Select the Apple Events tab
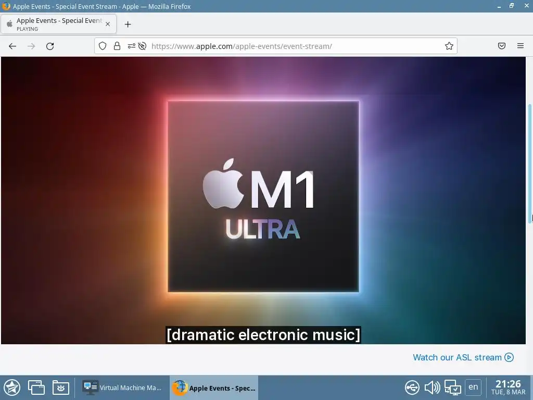 (x=58, y=24)
